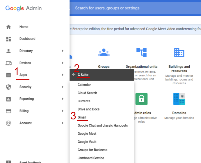This screenshot has width=201, height=163.
Task: Choose Groups for Business
Action: [92, 150]
